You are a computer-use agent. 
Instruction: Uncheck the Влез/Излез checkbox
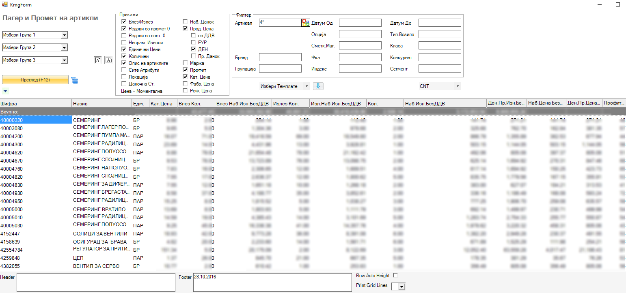point(124,22)
